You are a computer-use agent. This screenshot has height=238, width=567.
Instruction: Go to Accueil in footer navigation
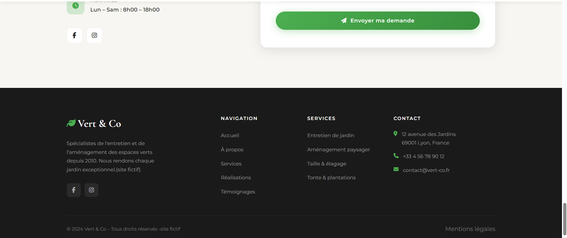click(230, 135)
